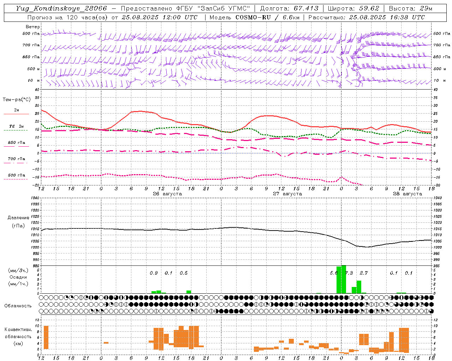This screenshot has height=361, width=452.
Task: Click the 27 августа date label
Action: click(x=287, y=194)
